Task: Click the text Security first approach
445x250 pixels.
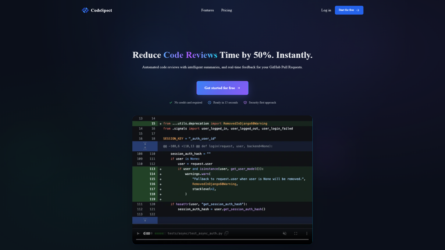Action: click(262, 102)
